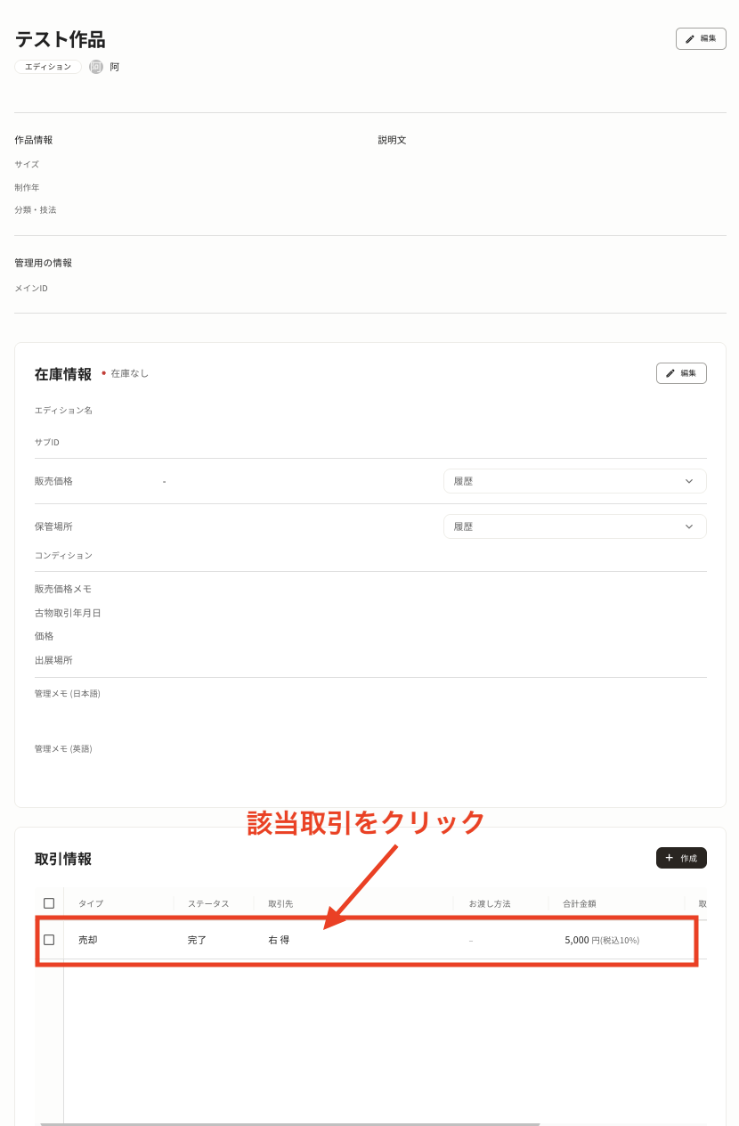
Task: Click the 阿 avatar icon near the title
Action: [96, 66]
